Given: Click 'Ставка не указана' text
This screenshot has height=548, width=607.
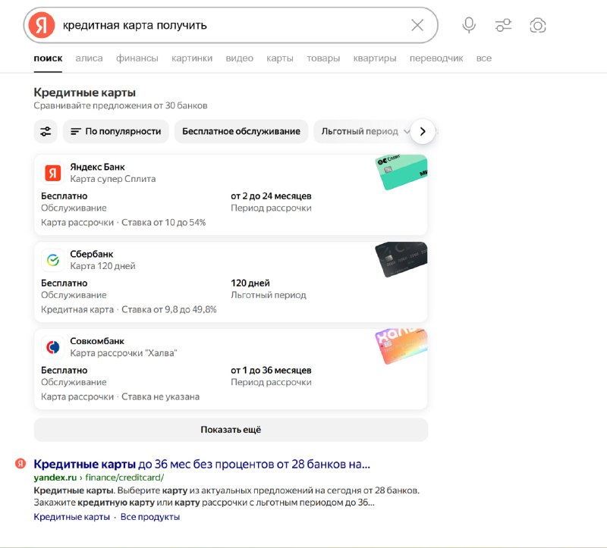Looking at the screenshot, I should (161, 396).
